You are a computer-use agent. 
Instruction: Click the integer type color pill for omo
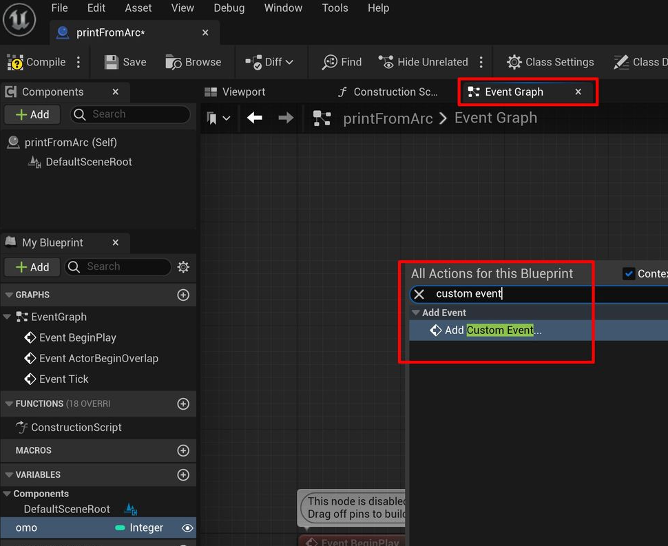pyautogui.click(x=120, y=528)
